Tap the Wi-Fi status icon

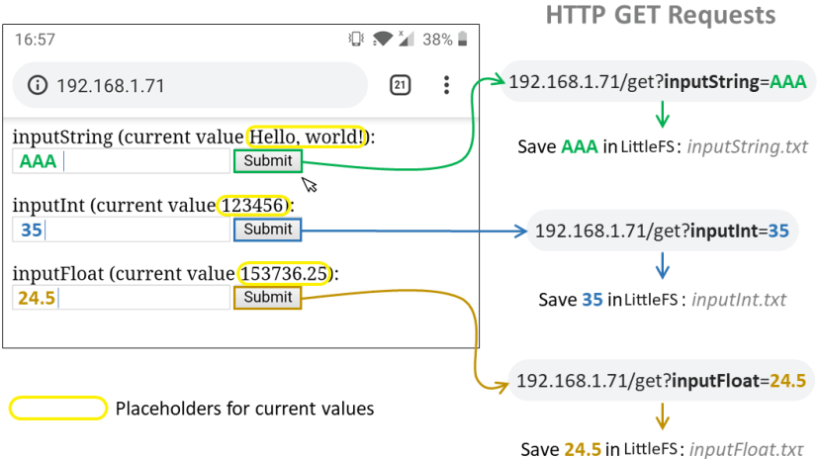coord(382,40)
